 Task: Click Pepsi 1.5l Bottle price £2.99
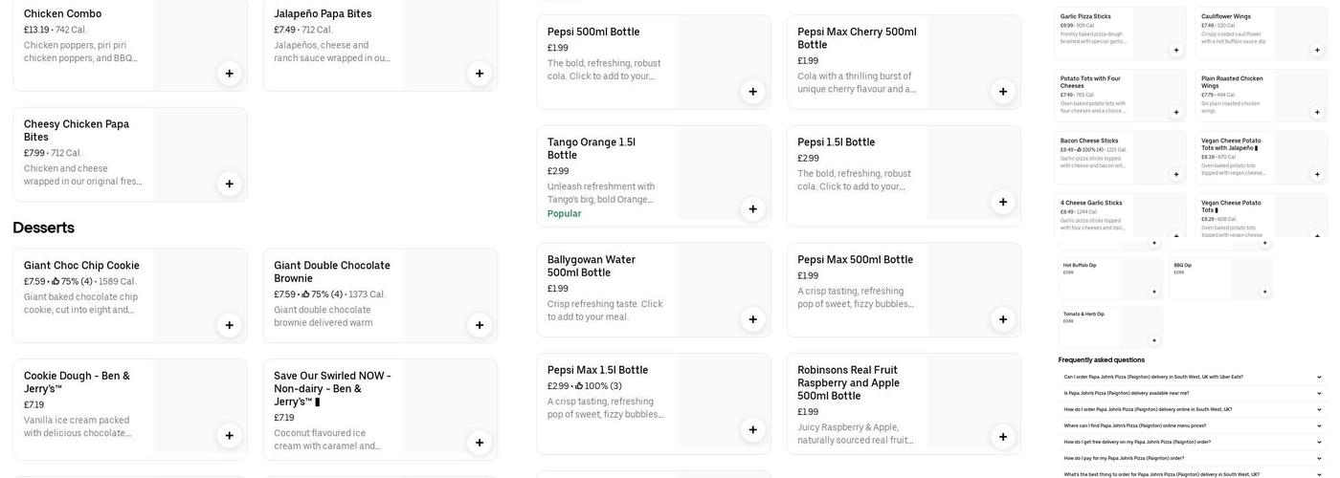[x=808, y=159]
